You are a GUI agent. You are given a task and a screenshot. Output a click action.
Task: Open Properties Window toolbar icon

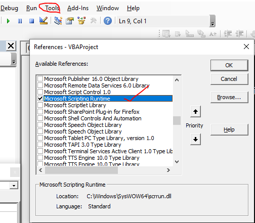tap(70, 21)
